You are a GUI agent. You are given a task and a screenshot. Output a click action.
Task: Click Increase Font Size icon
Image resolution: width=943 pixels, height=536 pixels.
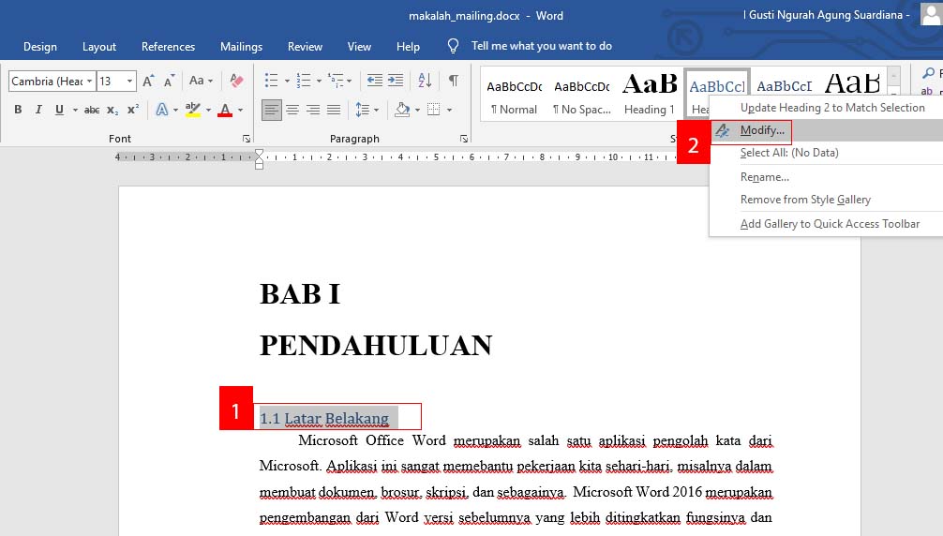pyautogui.click(x=148, y=80)
